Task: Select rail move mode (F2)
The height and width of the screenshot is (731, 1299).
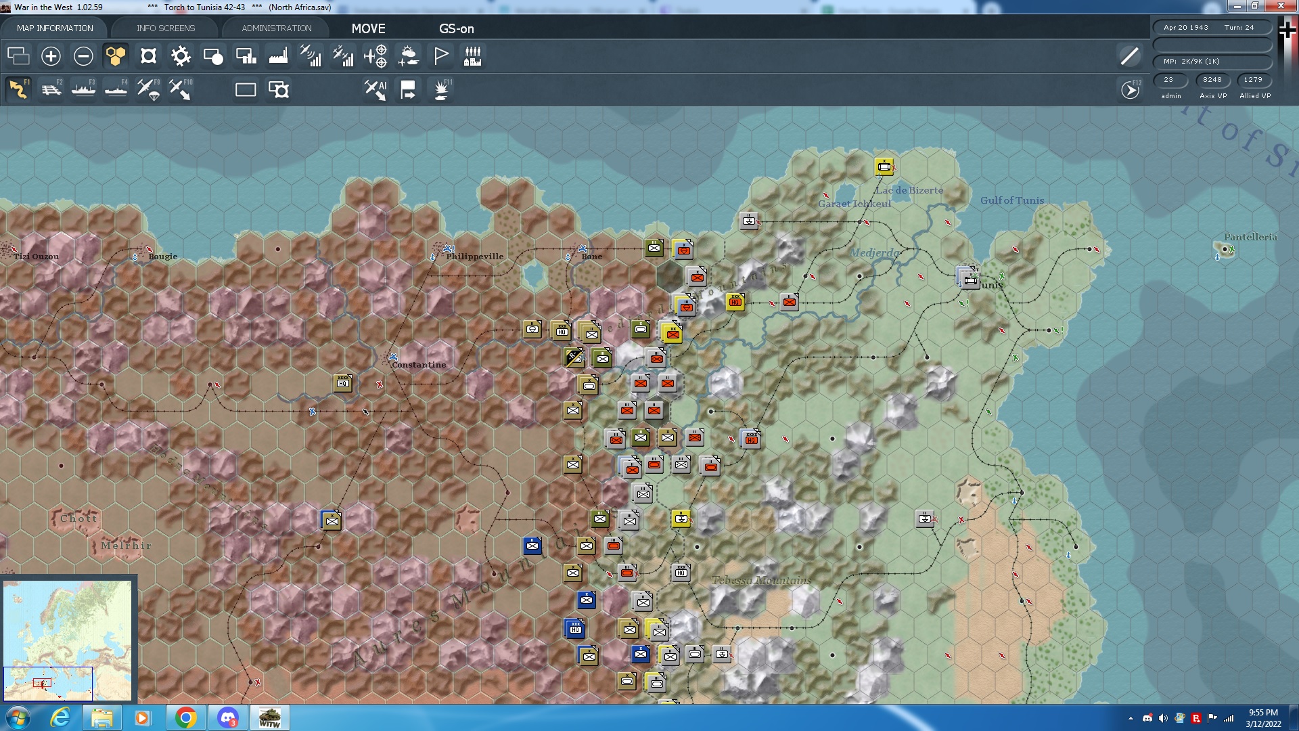Action: coord(51,89)
